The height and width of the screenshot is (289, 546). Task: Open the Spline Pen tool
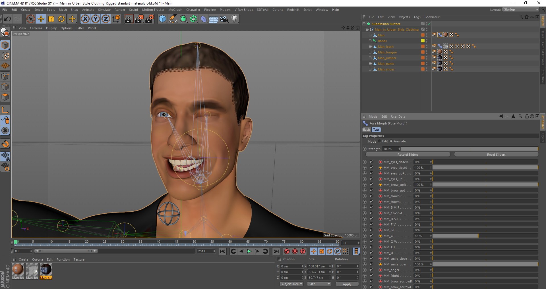173,19
